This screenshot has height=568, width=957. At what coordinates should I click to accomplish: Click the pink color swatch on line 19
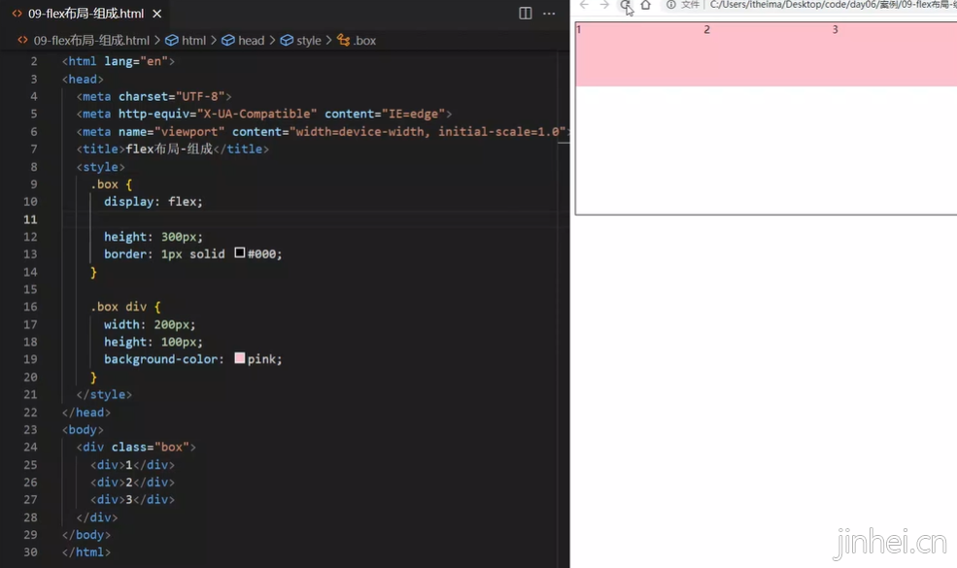240,358
